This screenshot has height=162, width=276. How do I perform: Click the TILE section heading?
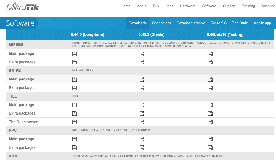tap(13, 96)
